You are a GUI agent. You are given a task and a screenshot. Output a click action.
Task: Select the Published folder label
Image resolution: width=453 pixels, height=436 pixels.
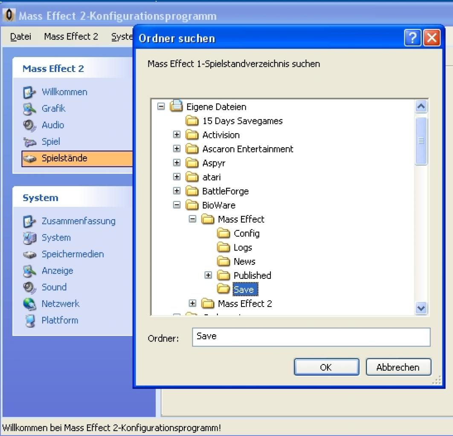252,275
